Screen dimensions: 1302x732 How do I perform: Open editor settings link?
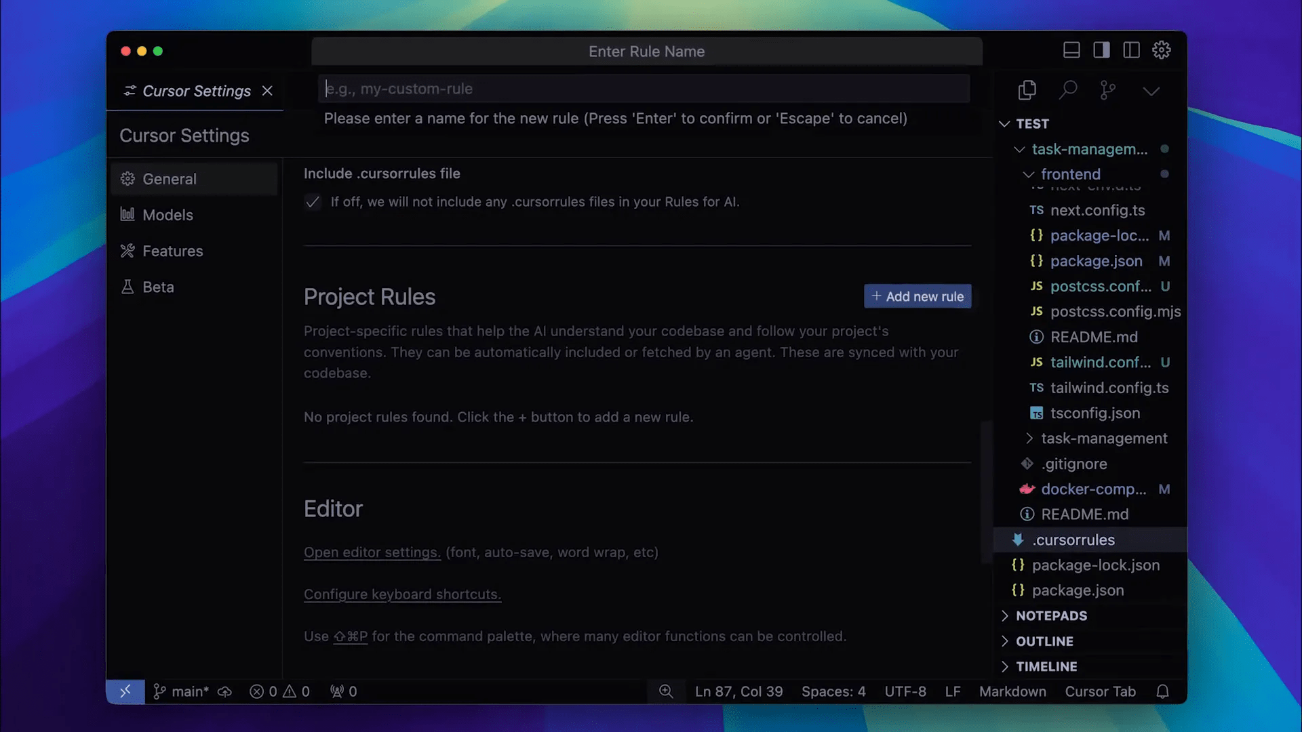[372, 552]
